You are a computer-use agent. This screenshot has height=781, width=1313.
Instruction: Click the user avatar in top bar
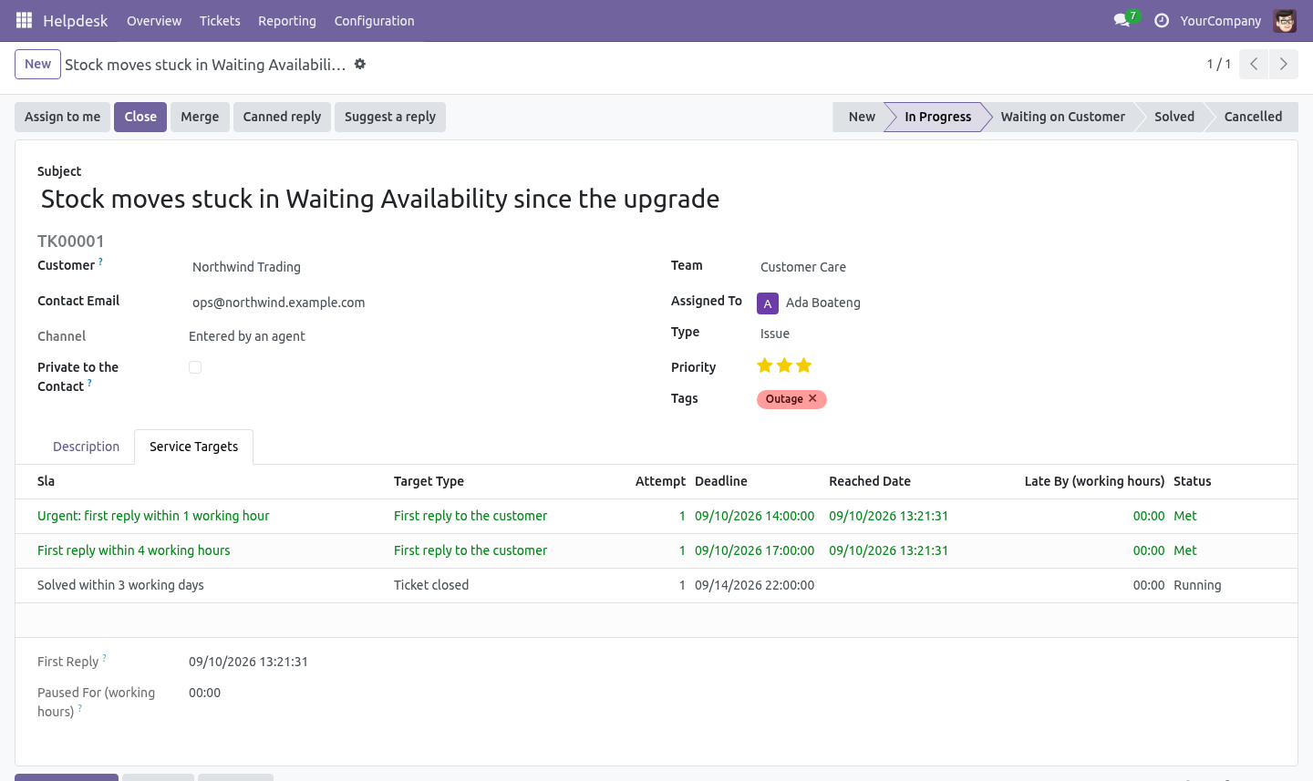pos(1285,20)
